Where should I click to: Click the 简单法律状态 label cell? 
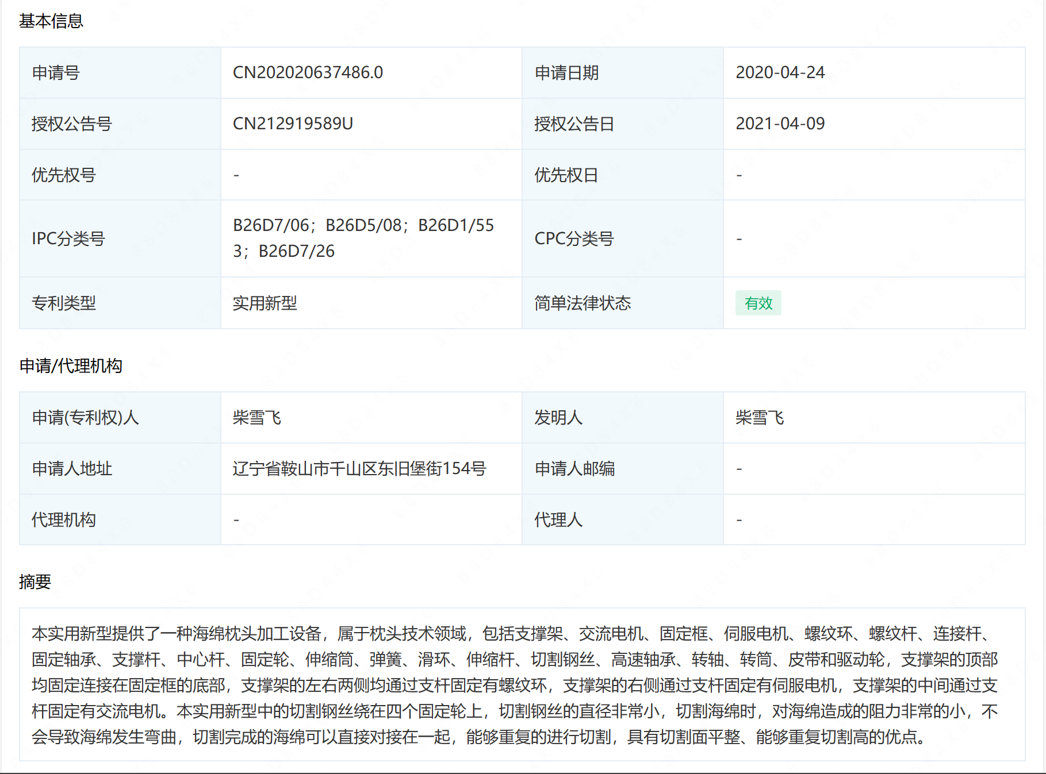point(623,303)
